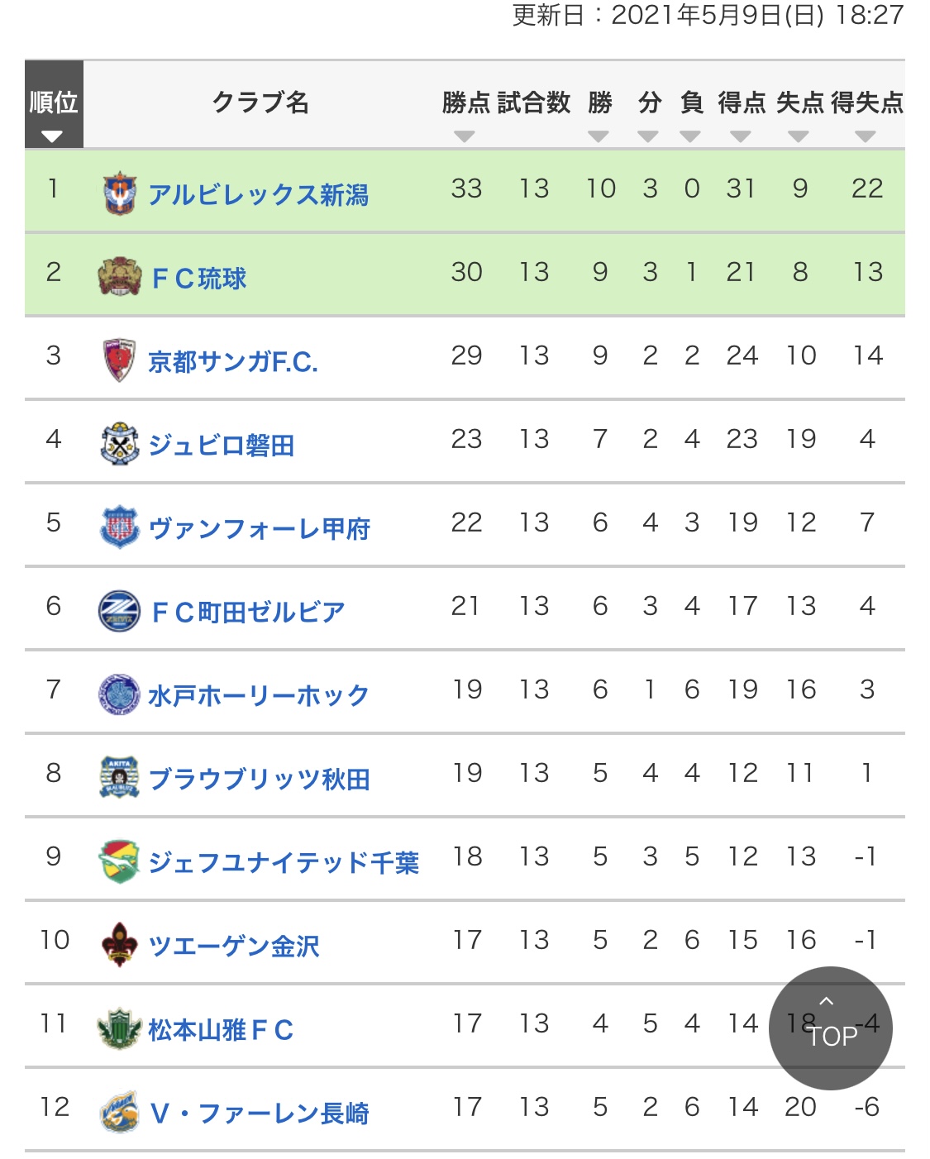This screenshot has width=930, height=1159.
Task: Open V・ファーレン長崎 team link
Action: click(x=260, y=1113)
